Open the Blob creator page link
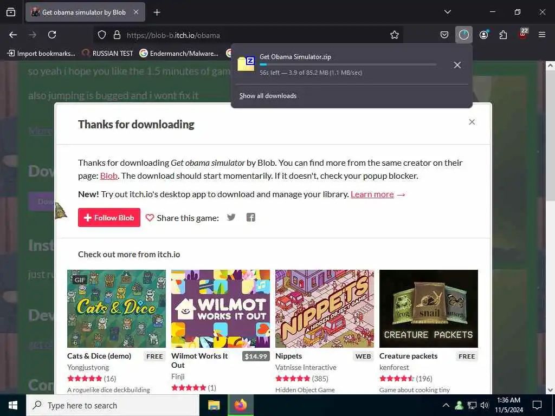The image size is (555, 416). click(x=108, y=176)
